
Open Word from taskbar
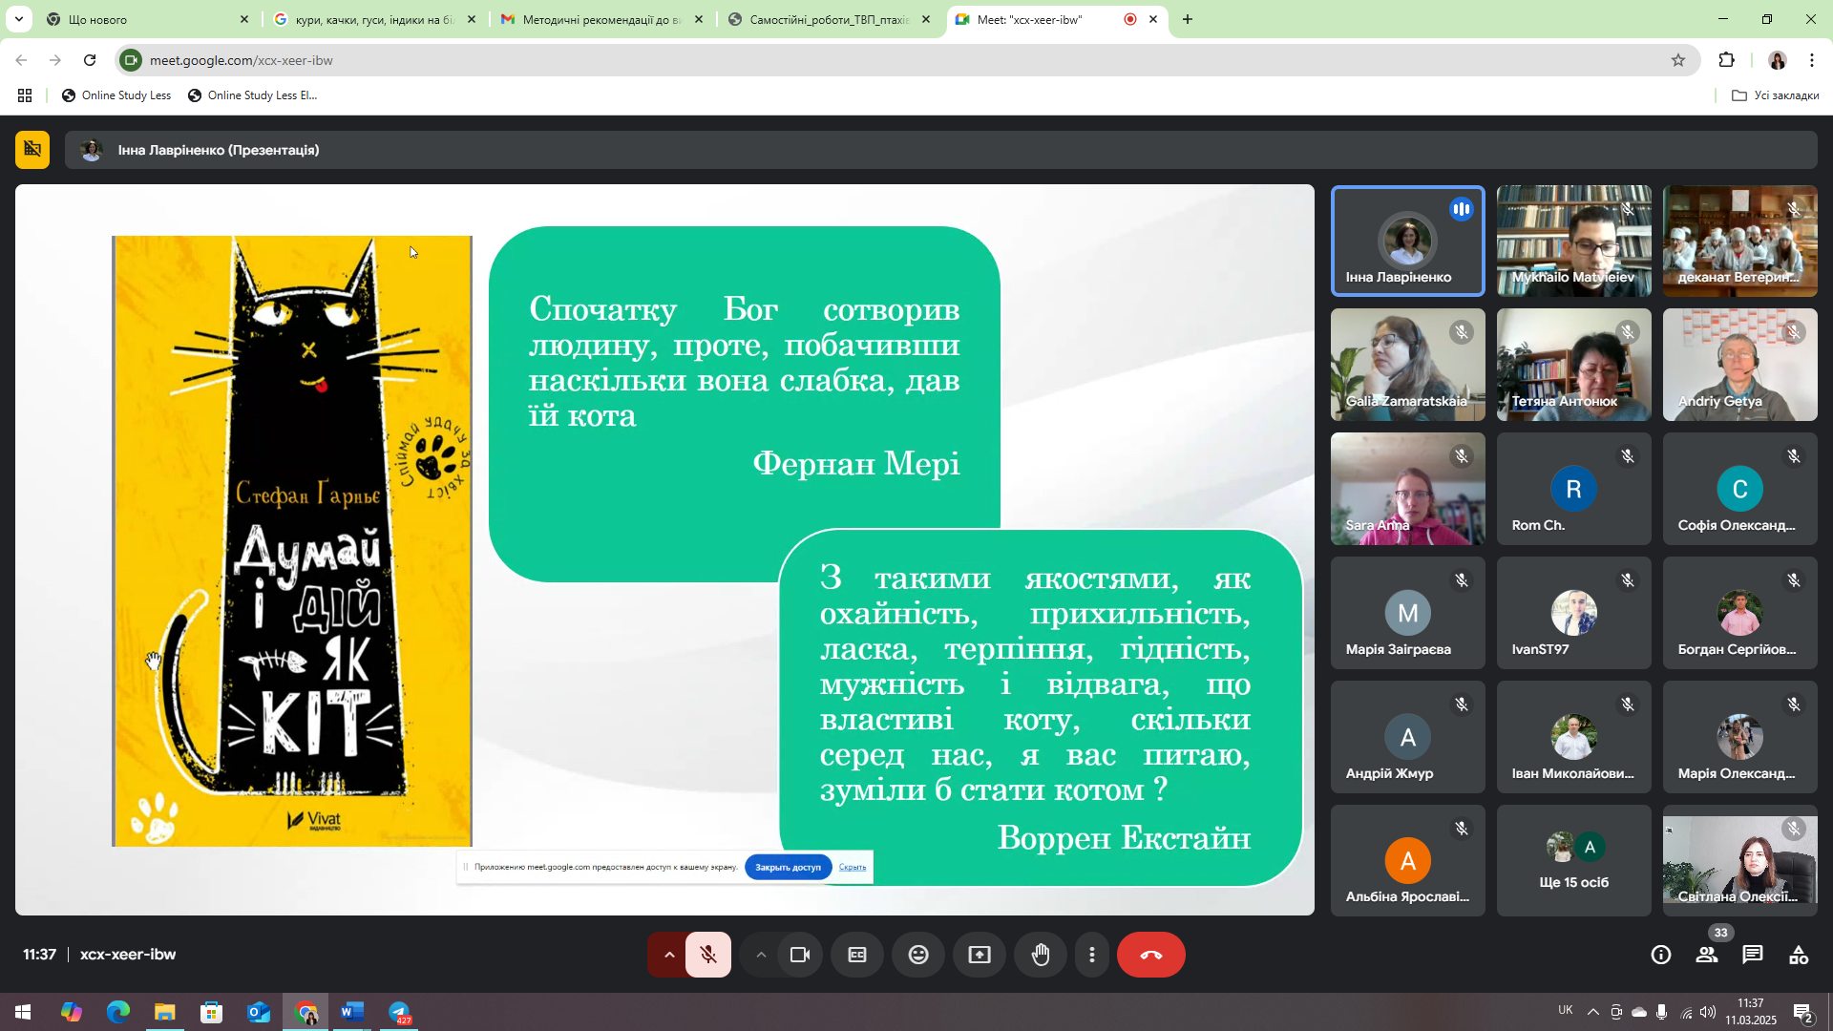352,1012
